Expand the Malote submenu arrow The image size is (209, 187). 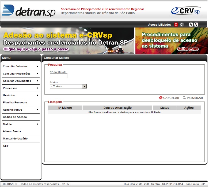[37, 124]
